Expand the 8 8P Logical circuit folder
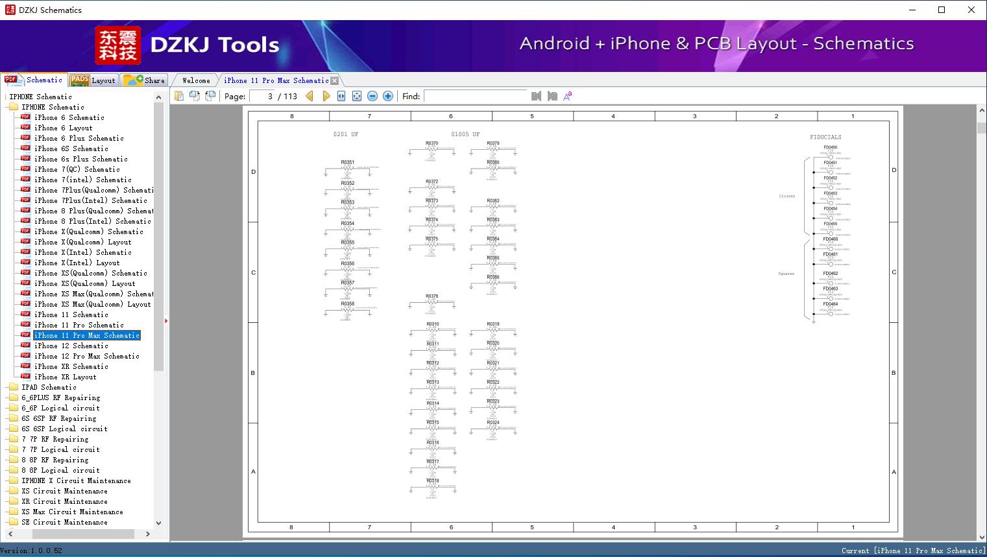987x557 pixels. coord(60,470)
